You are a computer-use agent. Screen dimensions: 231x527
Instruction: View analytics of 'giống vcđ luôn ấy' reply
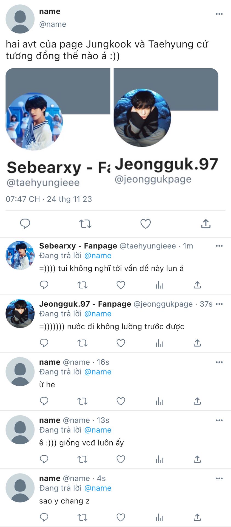(x=159, y=459)
